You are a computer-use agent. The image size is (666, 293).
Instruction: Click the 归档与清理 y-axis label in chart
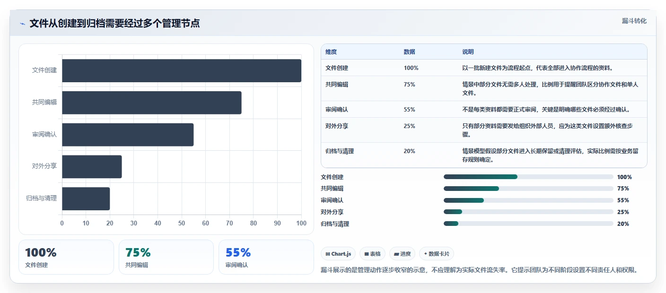pos(41,198)
